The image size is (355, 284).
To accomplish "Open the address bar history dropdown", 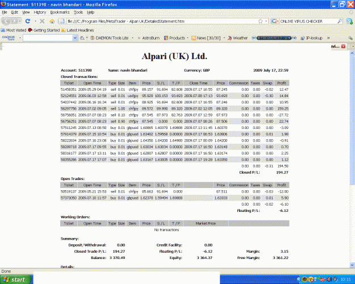I will click(266, 21).
